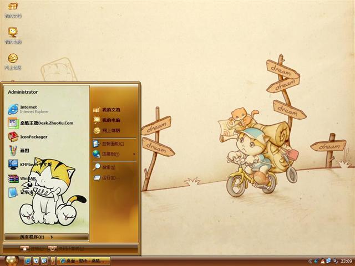Click the Administrator user name
Image resolution: width=355 pixels, height=266 pixels.
click(x=23, y=92)
